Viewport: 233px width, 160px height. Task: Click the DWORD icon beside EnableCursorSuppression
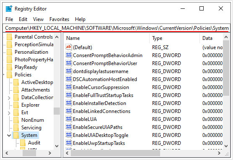point(68,87)
